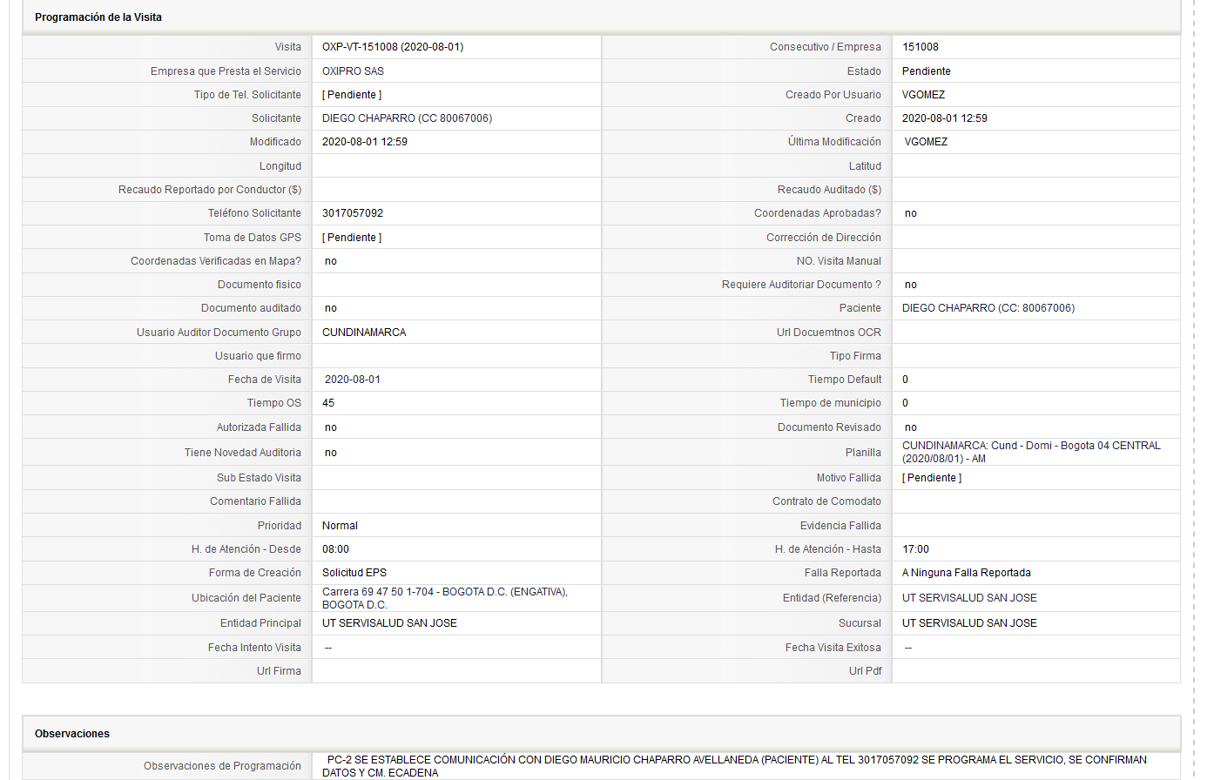Viewport: 1214px width, 780px height.
Task: Click [Pendiente] value for Toma de Datos GPS
Action: (x=352, y=238)
